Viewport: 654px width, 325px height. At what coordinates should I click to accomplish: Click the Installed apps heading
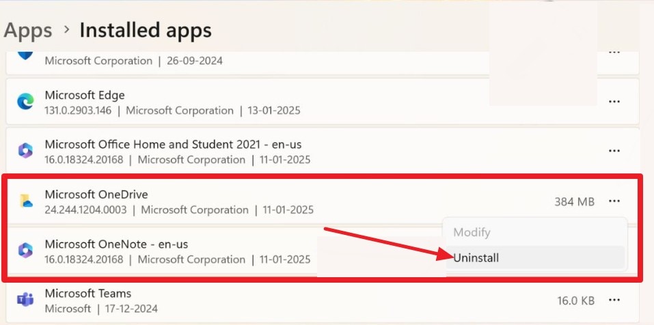[x=146, y=31]
